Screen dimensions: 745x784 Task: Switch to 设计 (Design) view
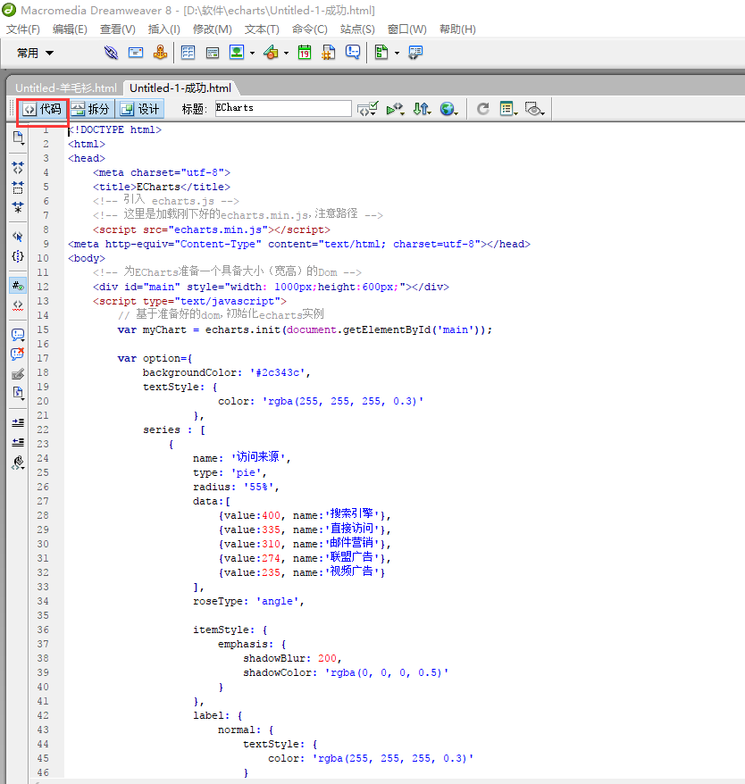click(x=140, y=109)
